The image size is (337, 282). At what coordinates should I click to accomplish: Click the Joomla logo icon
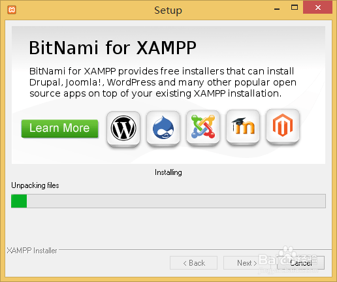click(x=203, y=127)
